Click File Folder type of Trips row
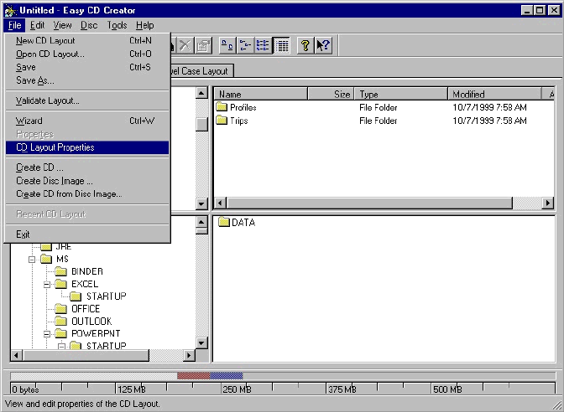The width and height of the screenshot is (564, 412). pos(378,121)
